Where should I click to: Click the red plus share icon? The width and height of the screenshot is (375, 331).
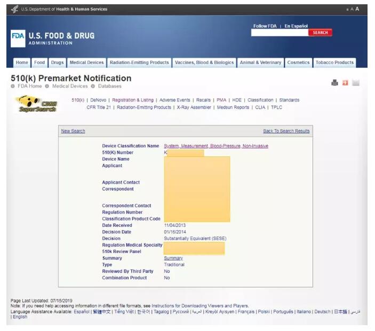345,83
